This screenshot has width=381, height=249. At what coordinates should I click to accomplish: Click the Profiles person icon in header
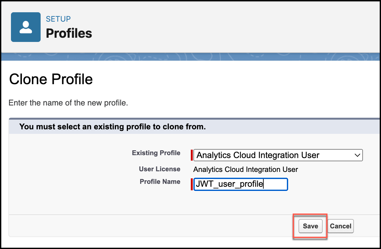pyautogui.click(x=26, y=27)
